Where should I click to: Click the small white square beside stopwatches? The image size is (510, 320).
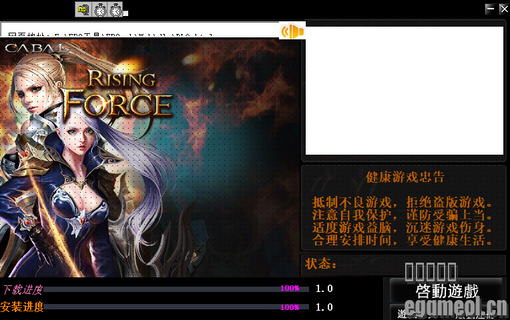coord(126,13)
